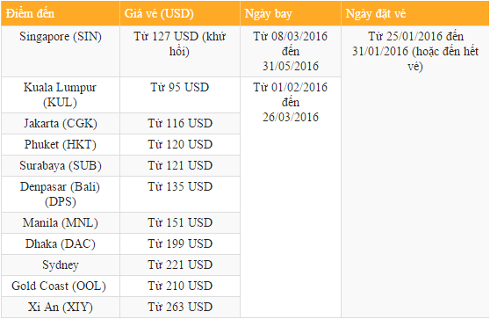This screenshot has width=490, height=319.
Task: Click the Từ 95 USD price cell
Action: tap(180, 95)
